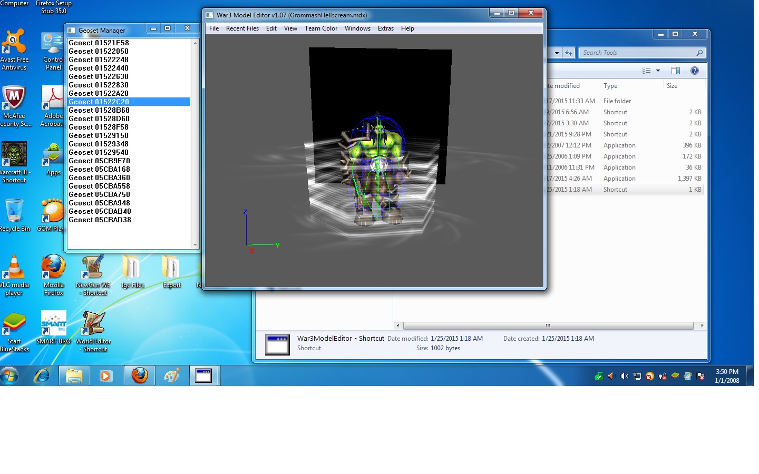Screen dimensions: 759x474
Task: Launch Internet Explorer from the taskbar
Action: pos(42,376)
